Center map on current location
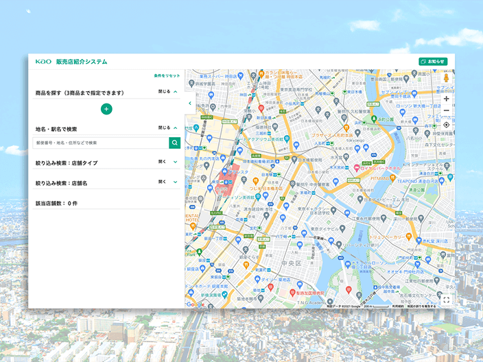The width and height of the screenshot is (483, 362). pyautogui.click(x=446, y=125)
